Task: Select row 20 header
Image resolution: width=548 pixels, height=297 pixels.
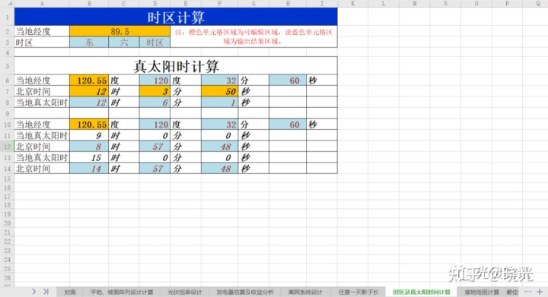Action: click(7, 223)
